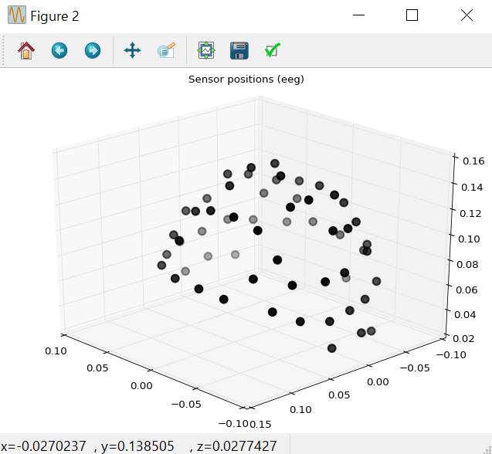Screen dimensions: 492x454
Task: Click the Figure 2 window icon
Action: [16, 15]
